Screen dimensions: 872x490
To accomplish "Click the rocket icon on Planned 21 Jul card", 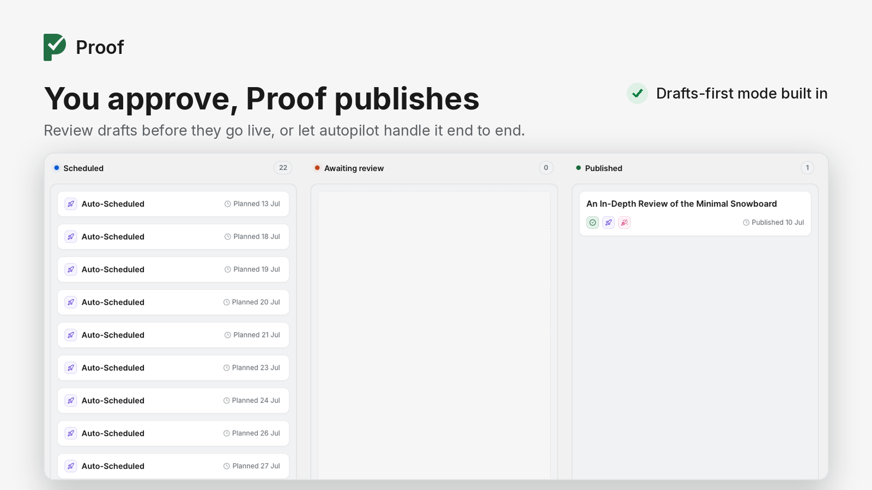I will coord(71,335).
